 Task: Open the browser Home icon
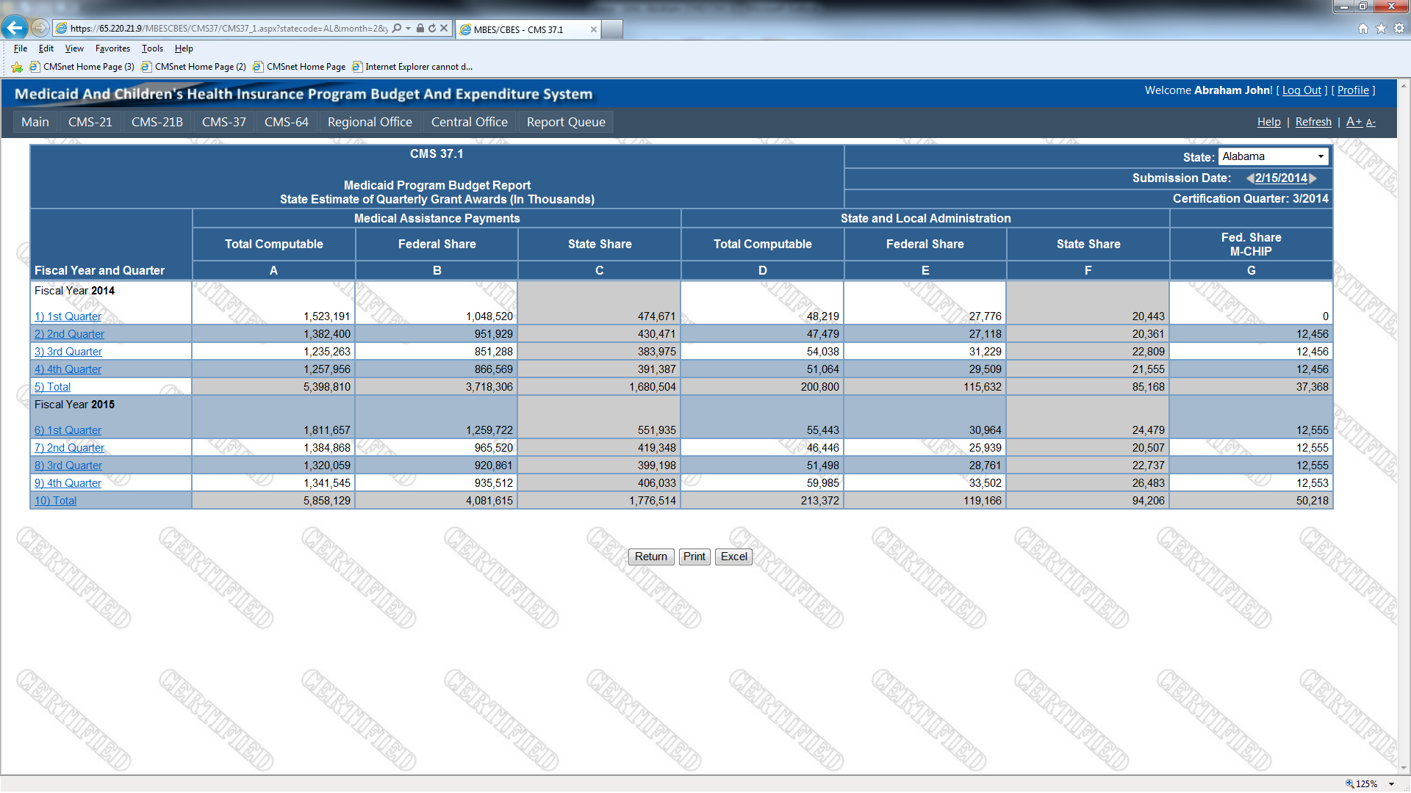[1363, 28]
